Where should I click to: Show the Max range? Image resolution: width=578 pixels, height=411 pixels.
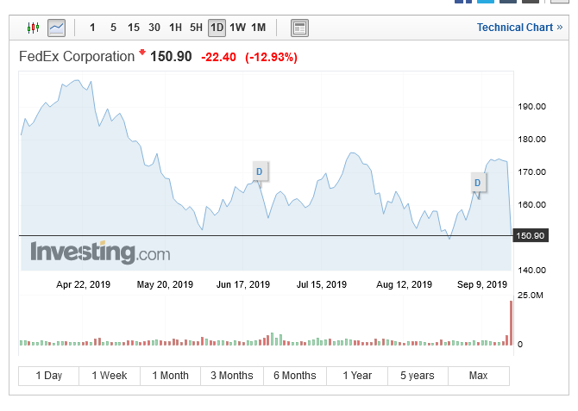(x=479, y=376)
